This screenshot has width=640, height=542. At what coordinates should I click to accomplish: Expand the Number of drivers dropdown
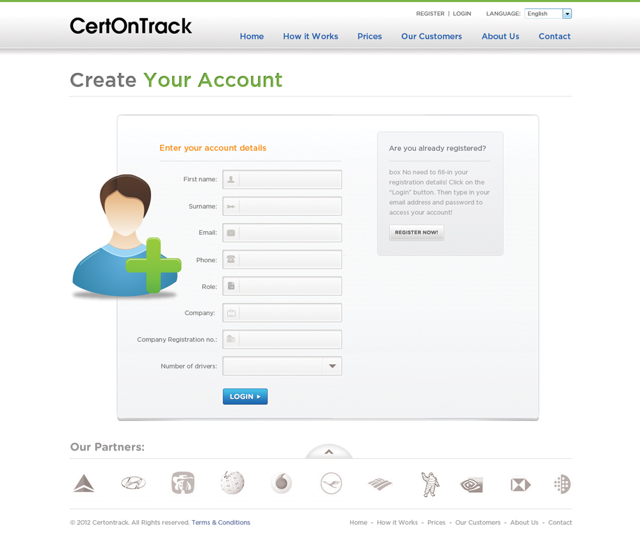[x=282, y=366]
